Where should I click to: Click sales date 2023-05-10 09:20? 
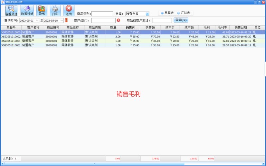(240, 37)
